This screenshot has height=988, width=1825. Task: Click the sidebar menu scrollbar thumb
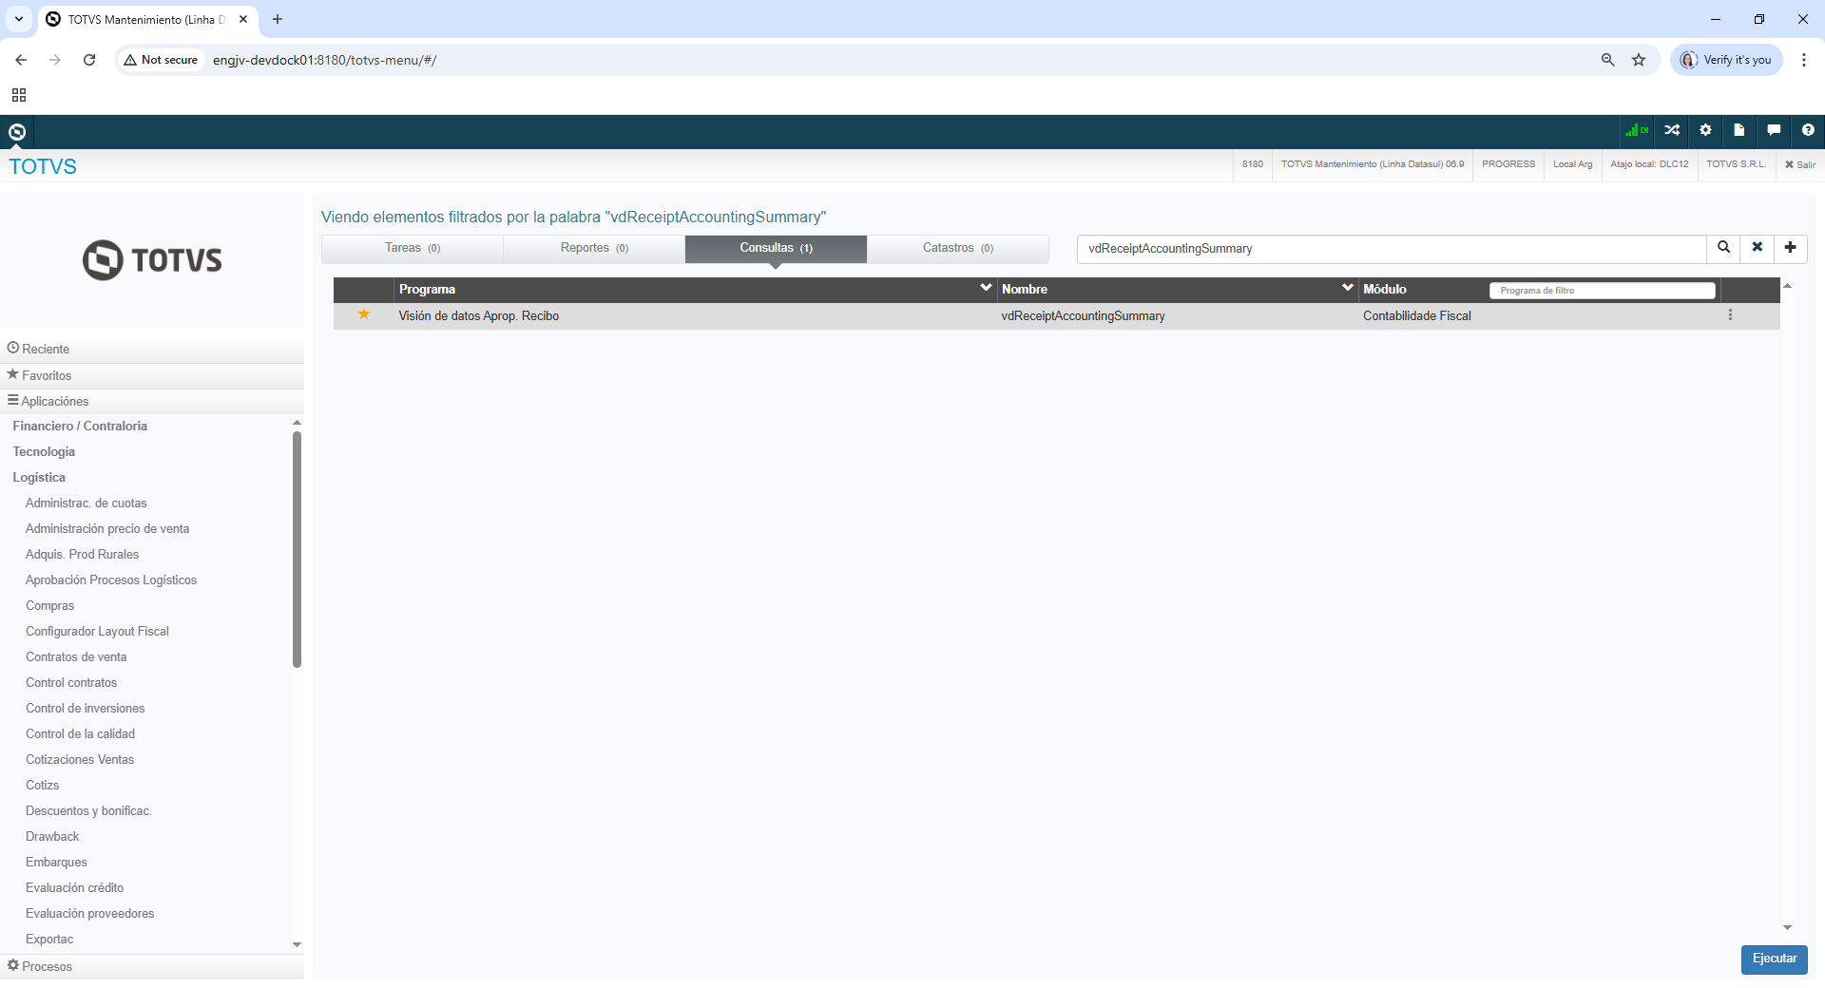pyautogui.click(x=297, y=549)
